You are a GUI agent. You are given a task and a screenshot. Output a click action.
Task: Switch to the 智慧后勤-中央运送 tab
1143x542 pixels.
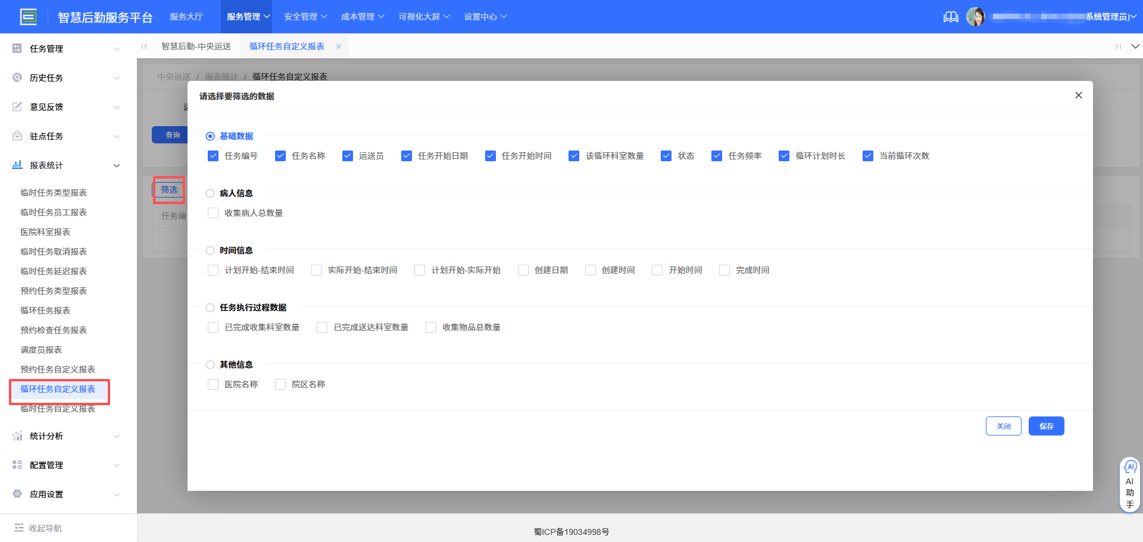pos(196,46)
